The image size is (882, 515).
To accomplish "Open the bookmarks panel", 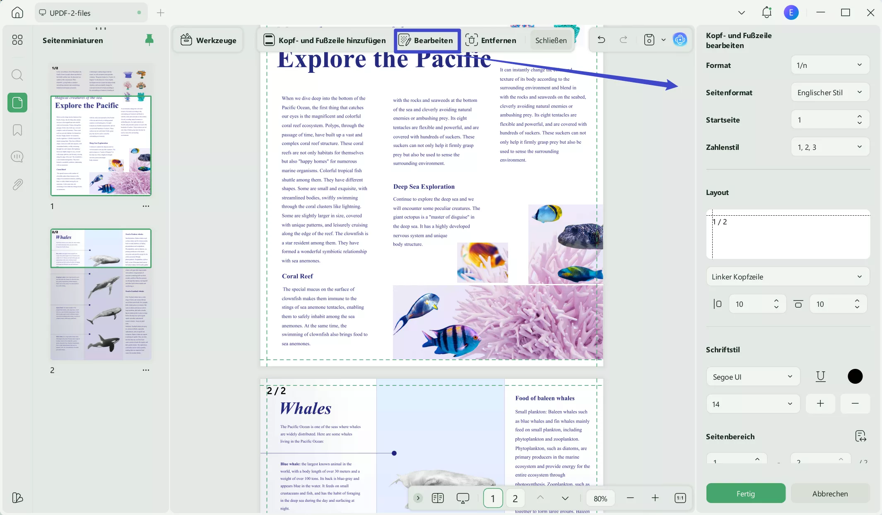I will 17,130.
